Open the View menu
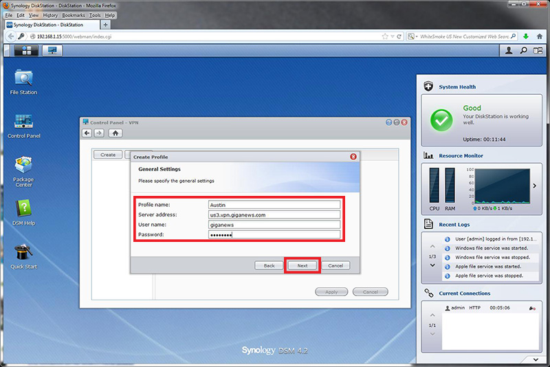The height and width of the screenshot is (367, 550). pos(34,15)
